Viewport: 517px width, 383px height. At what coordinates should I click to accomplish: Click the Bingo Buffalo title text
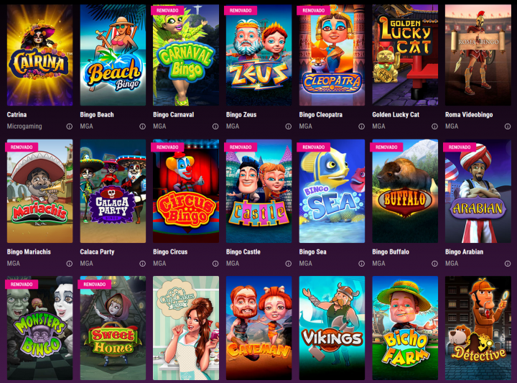tap(391, 252)
